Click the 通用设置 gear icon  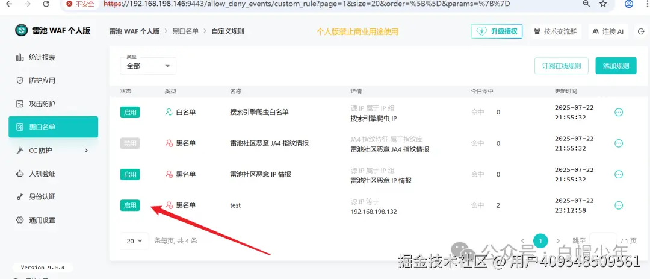pyautogui.click(x=19, y=220)
